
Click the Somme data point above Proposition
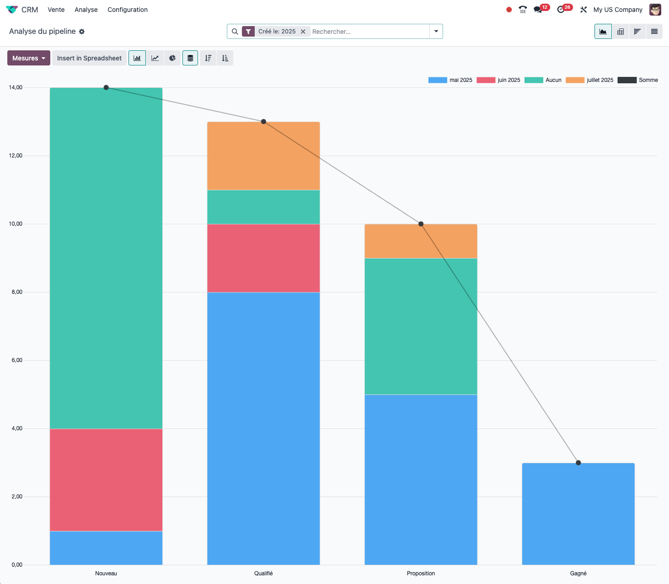point(421,224)
